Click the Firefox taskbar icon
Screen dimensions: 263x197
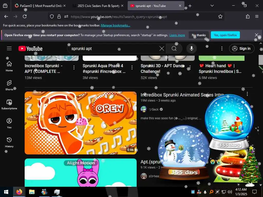pyautogui.click(x=19, y=192)
